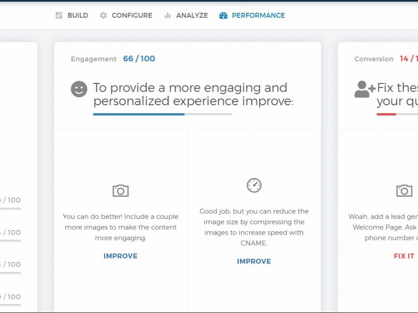Go to the Analyze tab
This screenshot has width=418, height=313.
click(x=192, y=15)
